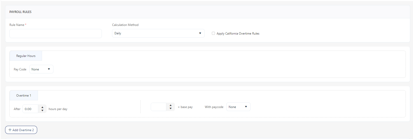The height and width of the screenshot is (139, 413).
Task: Enable Apply California Overtime Rules checkbox
Action: tap(213, 33)
